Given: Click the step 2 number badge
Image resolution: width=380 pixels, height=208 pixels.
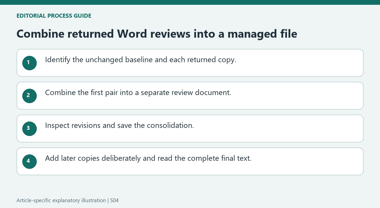Looking at the screenshot, I should click(x=29, y=96).
